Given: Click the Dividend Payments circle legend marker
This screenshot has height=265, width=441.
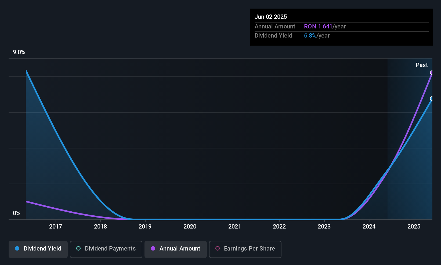Looking at the screenshot, I should 78,249.
